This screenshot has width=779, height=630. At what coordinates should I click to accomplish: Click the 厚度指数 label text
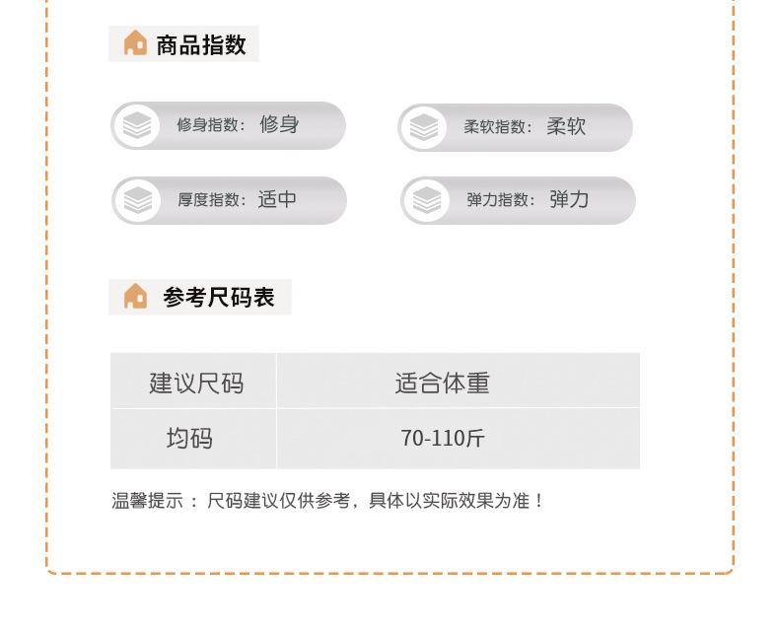[212, 200]
